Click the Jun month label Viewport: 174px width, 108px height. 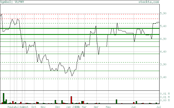click(x=134, y=107)
